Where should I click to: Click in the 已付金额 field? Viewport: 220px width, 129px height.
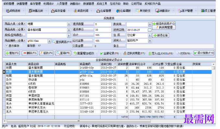point(103,41)
